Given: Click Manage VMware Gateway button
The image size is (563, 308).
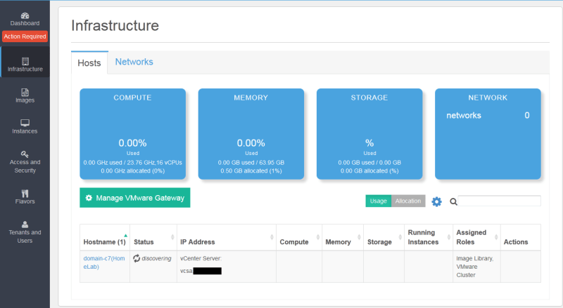Looking at the screenshot, I should 134,198.
